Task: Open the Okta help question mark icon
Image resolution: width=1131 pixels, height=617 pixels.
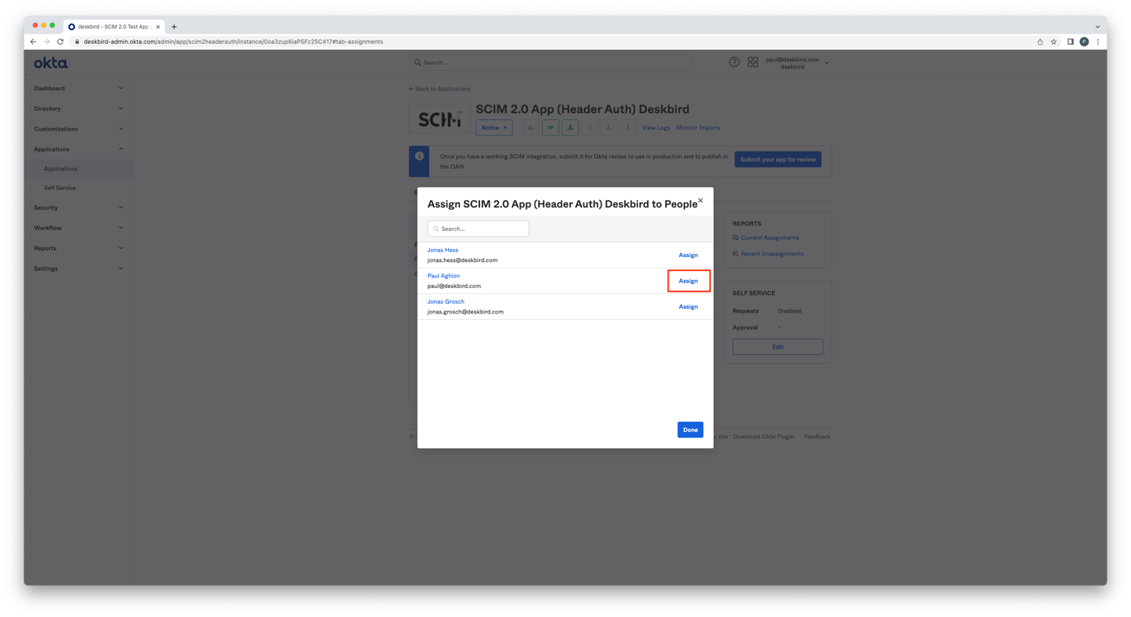Action: coord(734,63)
